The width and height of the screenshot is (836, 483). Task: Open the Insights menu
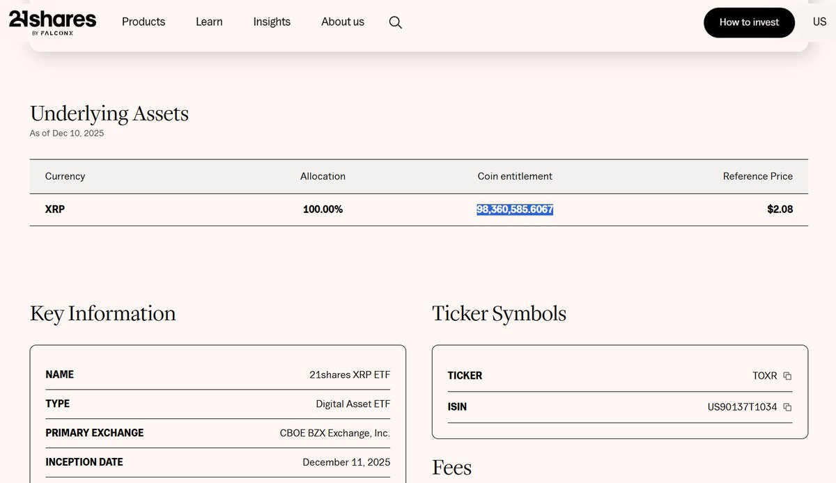[x=272, y=22]
